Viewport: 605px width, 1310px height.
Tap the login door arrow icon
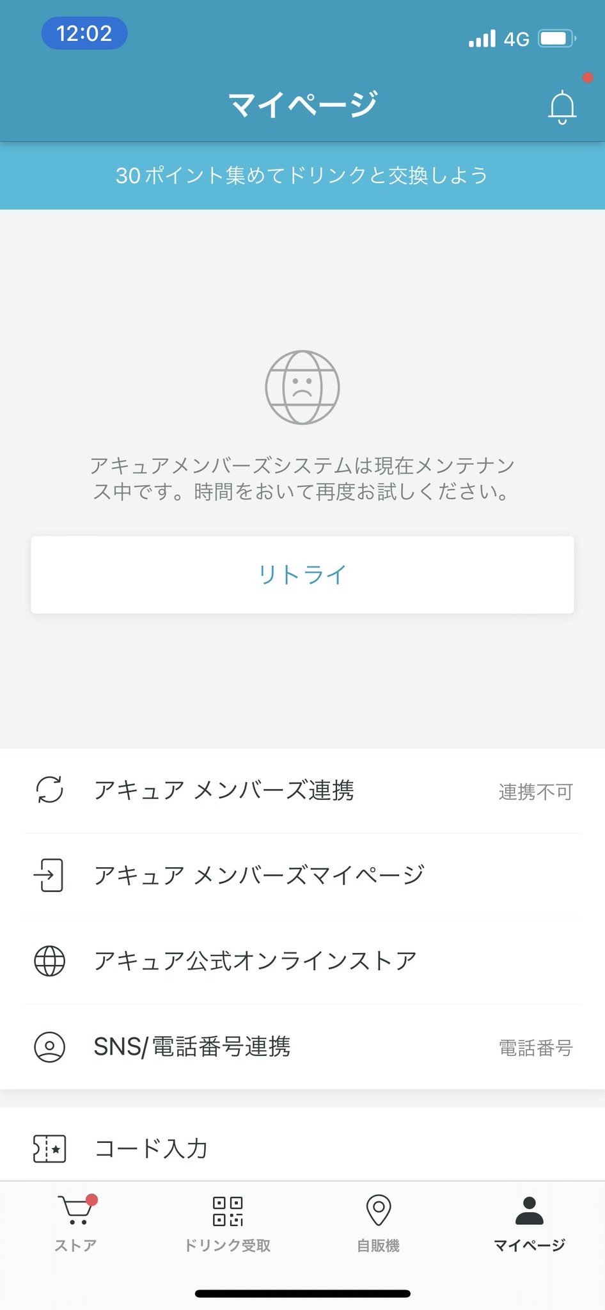(x=49, y=875)
